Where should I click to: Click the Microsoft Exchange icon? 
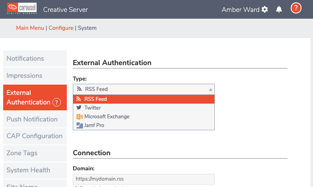click(79, 117)
